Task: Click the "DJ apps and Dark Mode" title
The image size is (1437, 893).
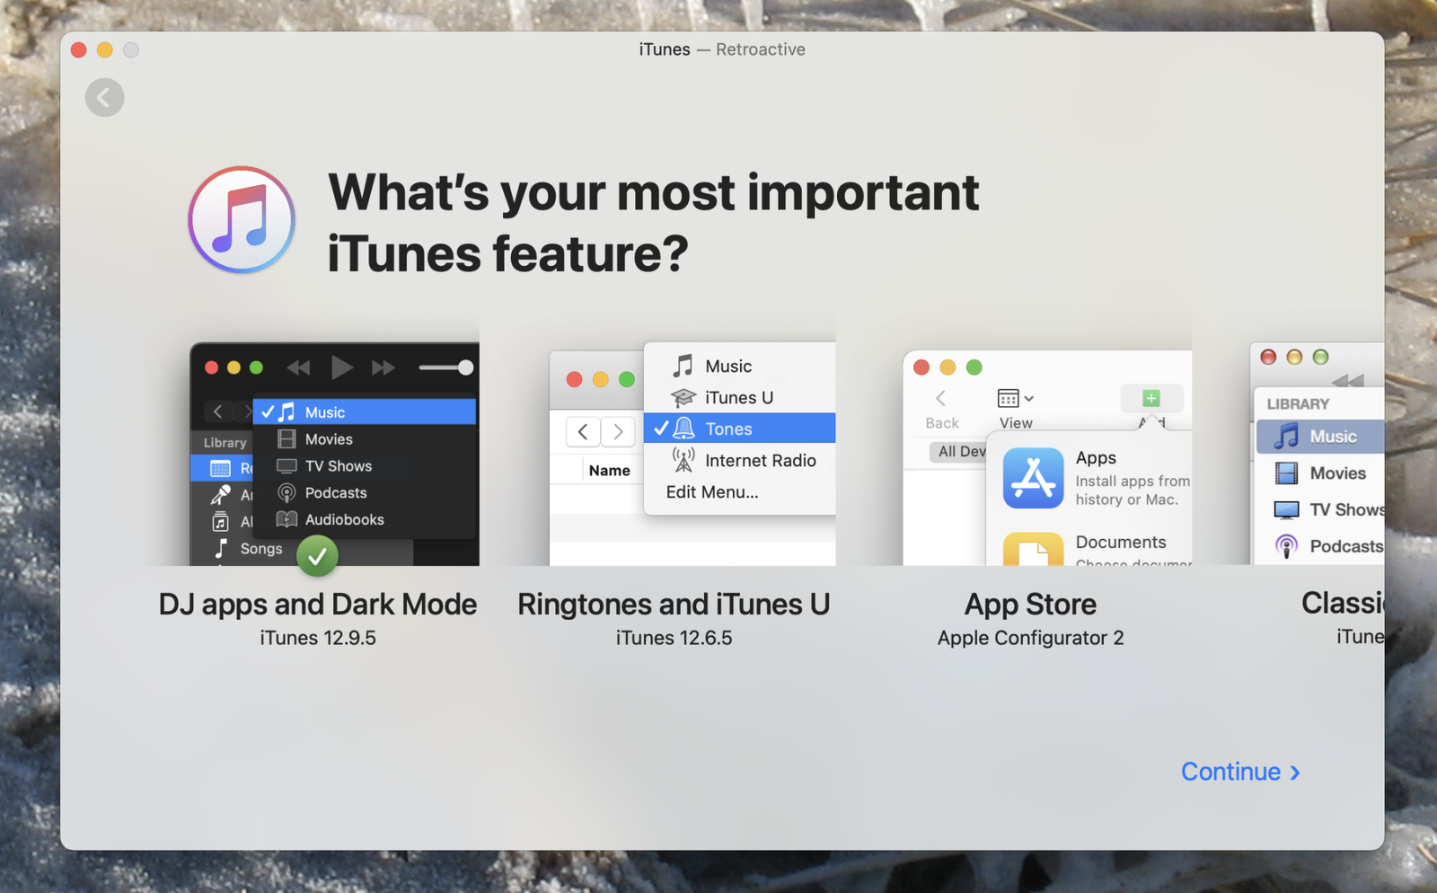Action: tap(318, 604)
